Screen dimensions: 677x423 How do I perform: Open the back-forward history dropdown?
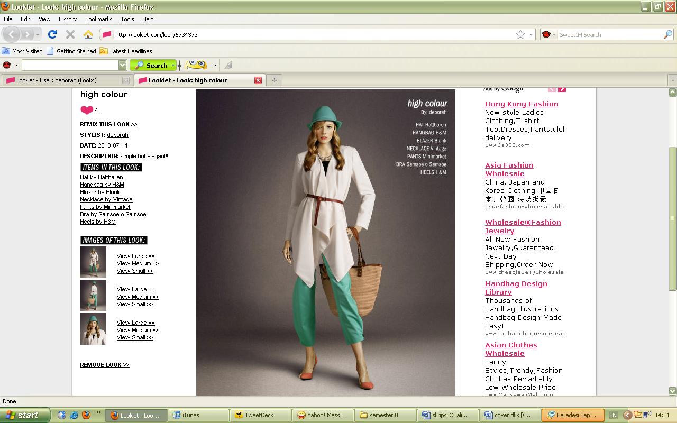pyautogui.click(x=38, y=34)
